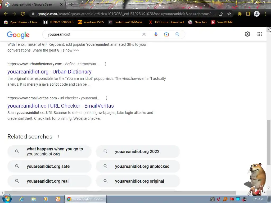Click the round speaker tray icon
Screen dimensions: 271x203
tap(244, 199)
